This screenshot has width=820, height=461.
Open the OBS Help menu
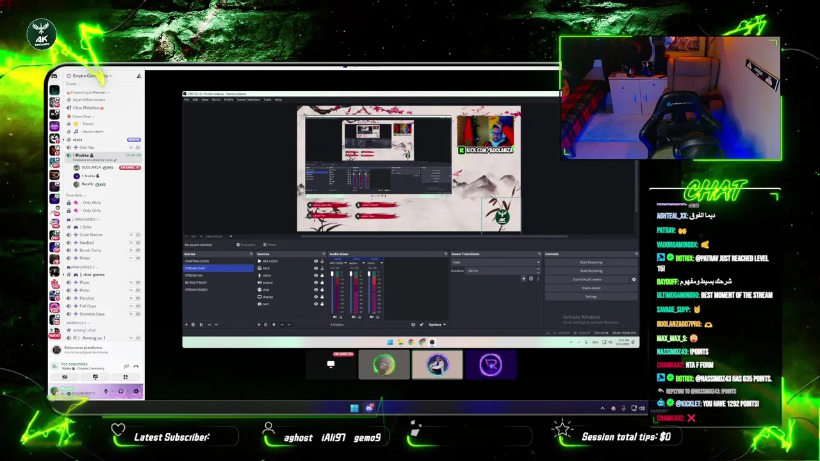(x=278, y=100)
